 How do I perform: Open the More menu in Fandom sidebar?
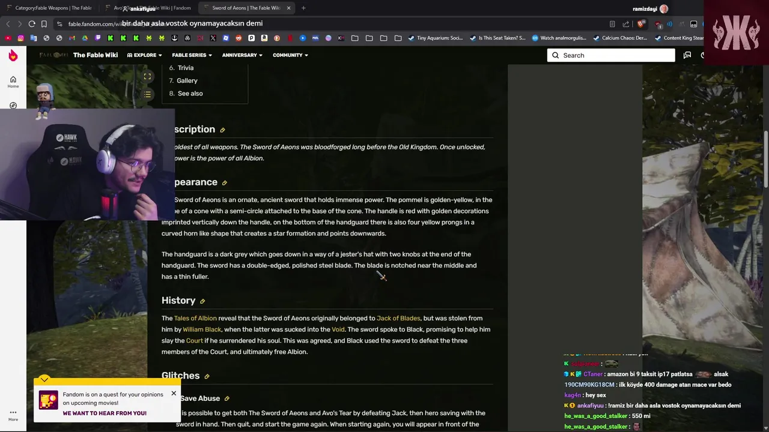[13, 415]
